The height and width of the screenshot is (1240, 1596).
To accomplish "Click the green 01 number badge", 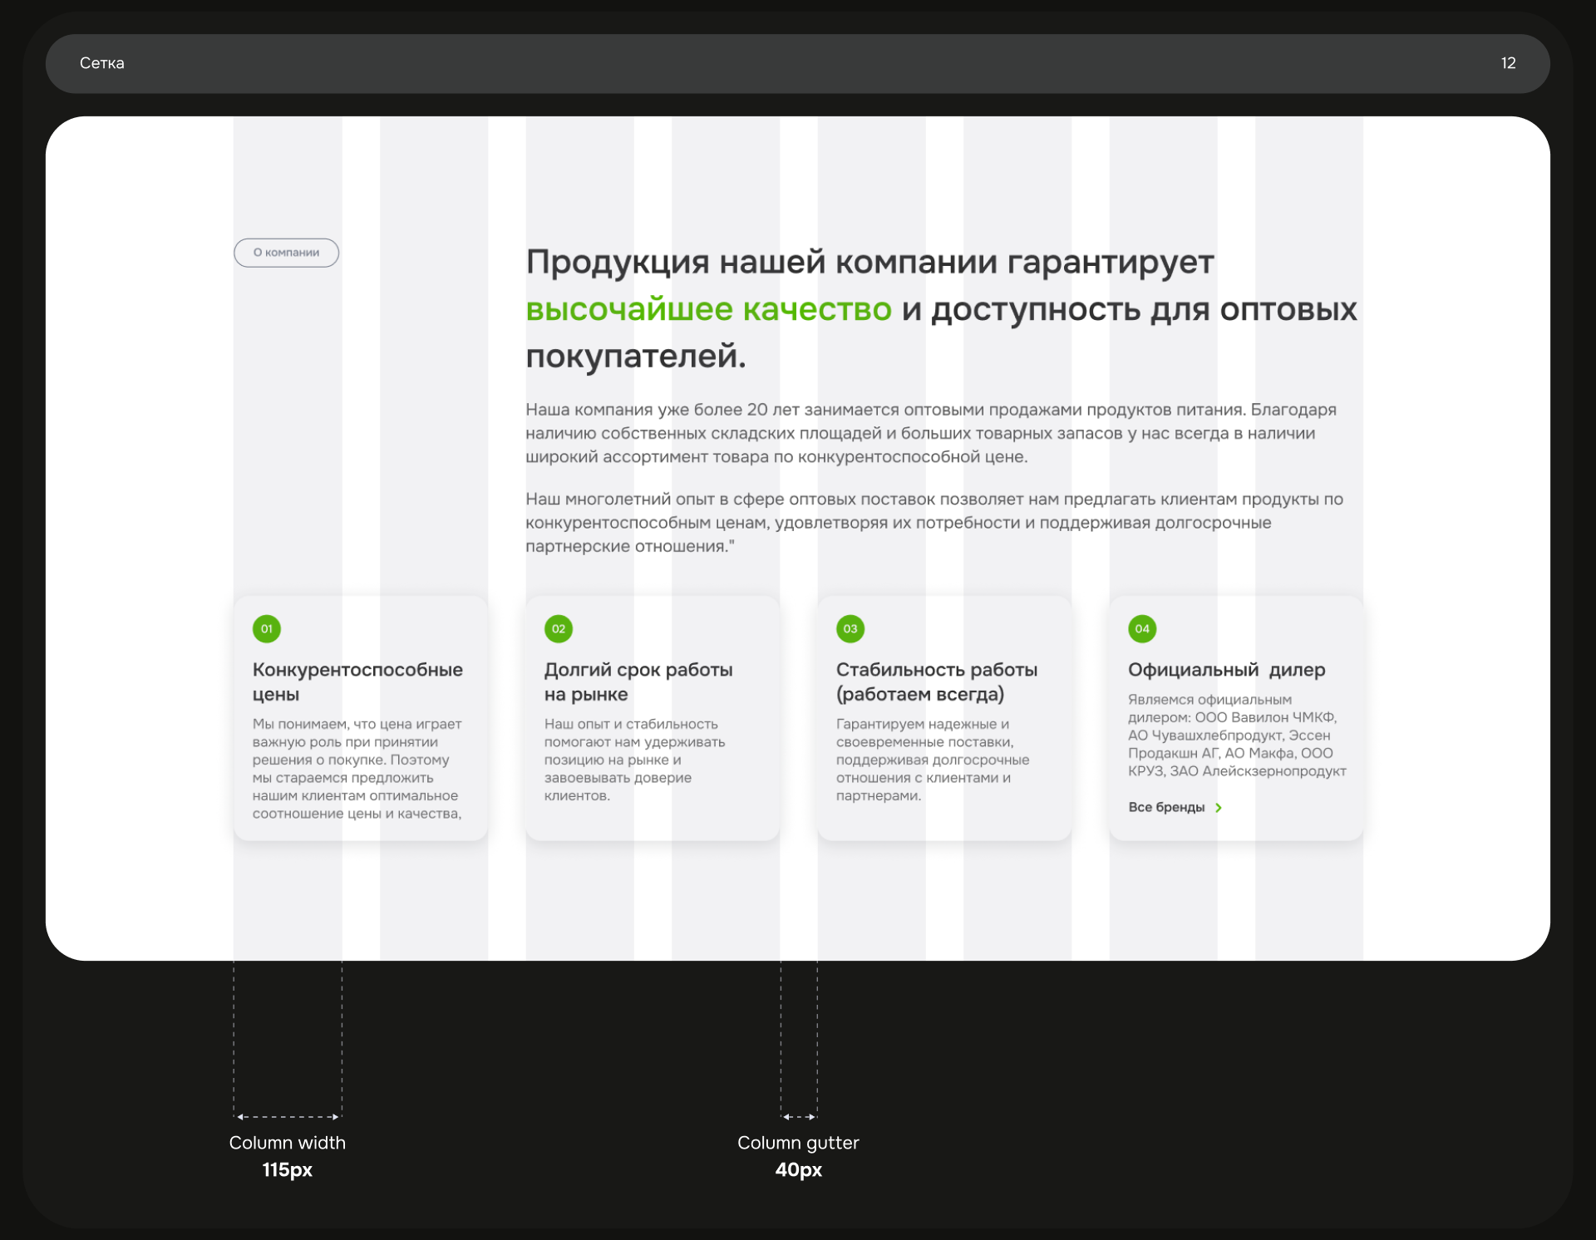I will coord(267,629).
